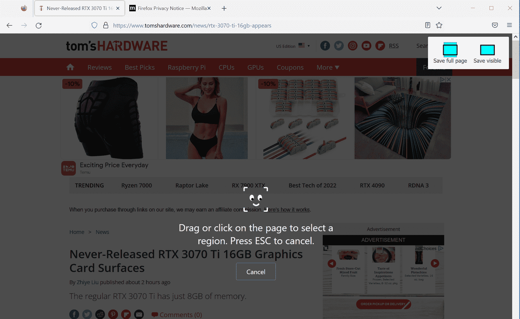Open the GPUs navigation menu item
Image resolution: width=520 pixels, height=319 pixels.
click(x=255, y=67)
